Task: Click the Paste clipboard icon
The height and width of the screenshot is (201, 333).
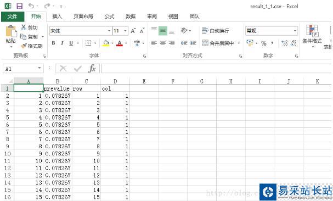Action: point(11,31)
